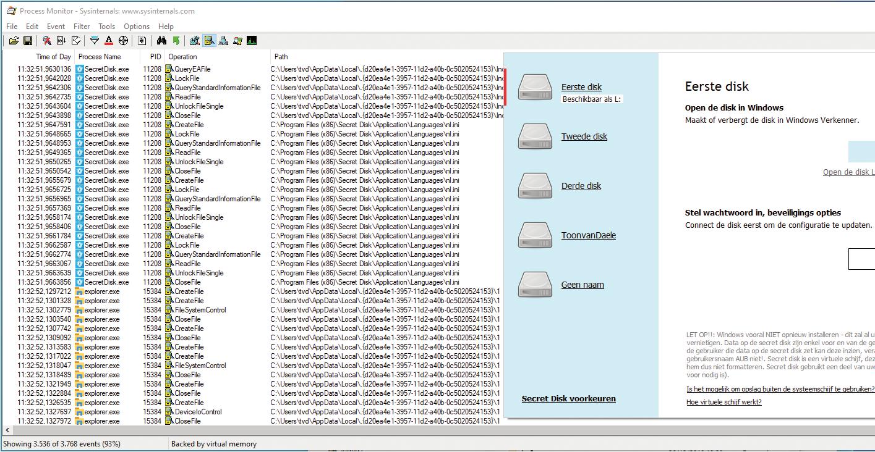Click the Find binoculars icon
Image resolution: width=875 pixels, height=452 pixels.
(x=161, y=41)
